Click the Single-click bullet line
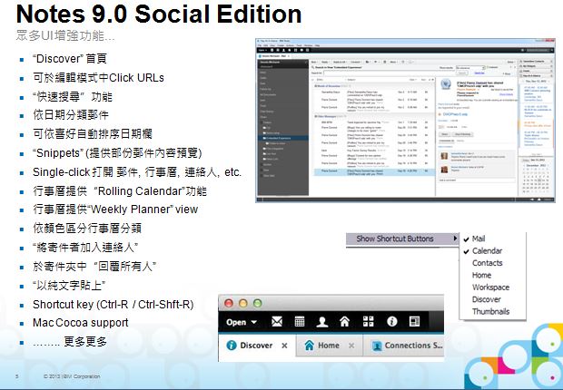The width and height of the screenshot is (563, 390). tap(137, 172)
